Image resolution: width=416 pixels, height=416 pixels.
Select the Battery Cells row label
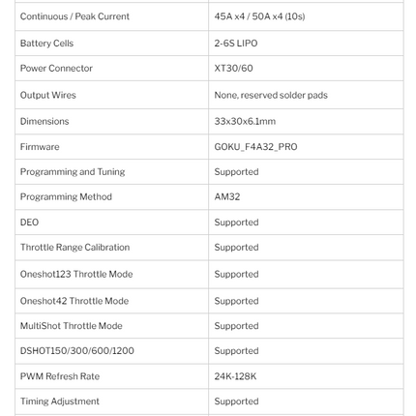tap(46, 44)
